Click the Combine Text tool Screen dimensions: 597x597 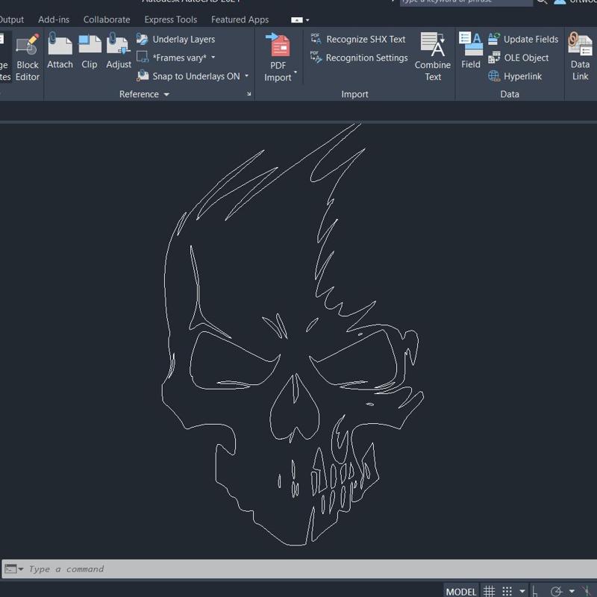click(433, 57)
